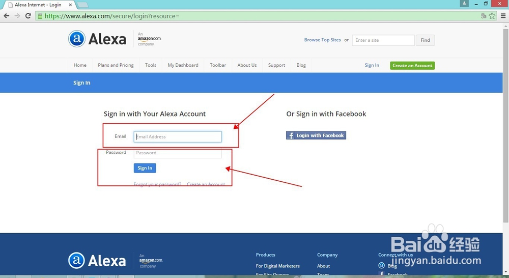This screenshot has width=509, height=278.
Task: Open About link in footer Company column
Action: tap(323, 266)
